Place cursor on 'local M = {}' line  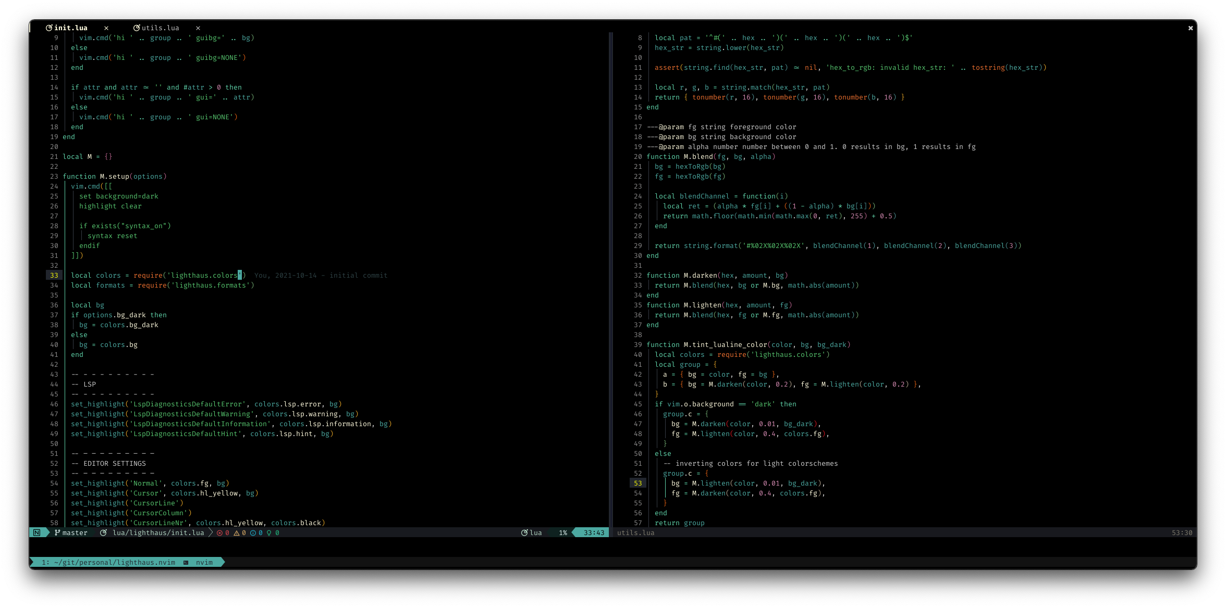click(x=88, y=156)
